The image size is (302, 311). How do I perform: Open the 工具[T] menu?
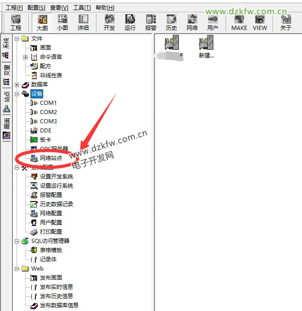[x=81, y=8]
